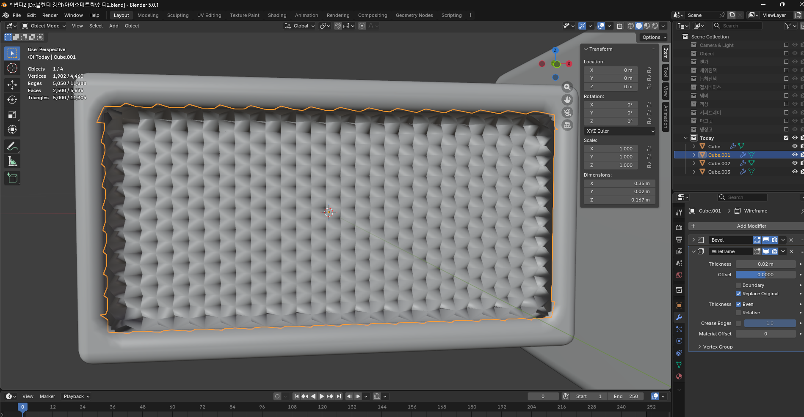Activate the Annotate tool
Image resolution: width=804 pixels, height=417 pixels.
pyautogui.click(x=12, y=147)
